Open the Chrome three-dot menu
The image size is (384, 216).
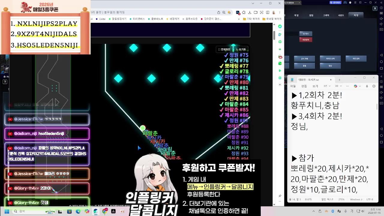[x=280, y=12]
